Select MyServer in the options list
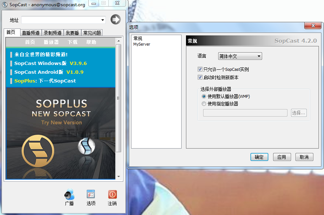324x215 pixels. [142, 44]
